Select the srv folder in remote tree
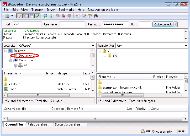The width and height of the screenshot is (190, 136). [115, 56]
